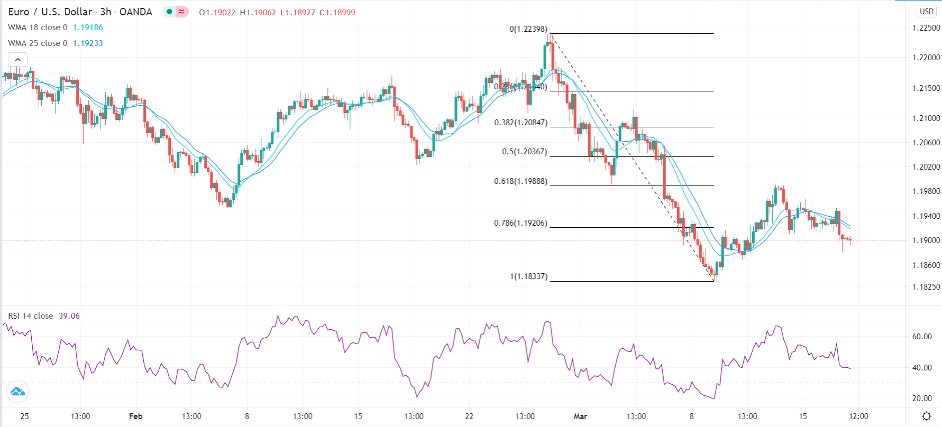Click the pink approximate-data icon next to it
942x427 pixels.
coord(180,11)
